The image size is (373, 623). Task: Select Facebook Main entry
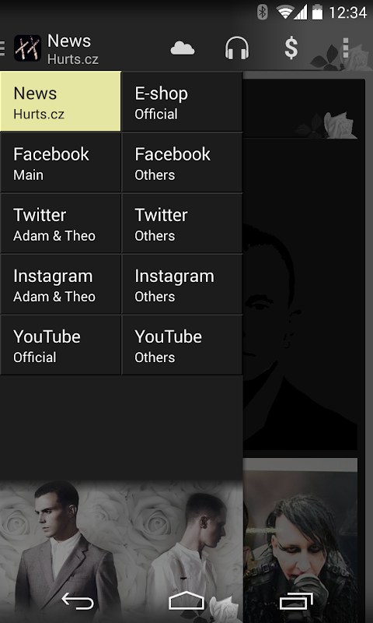[61, 163]
